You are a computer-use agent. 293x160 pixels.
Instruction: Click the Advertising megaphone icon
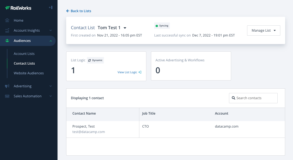[x=7, y=86]
